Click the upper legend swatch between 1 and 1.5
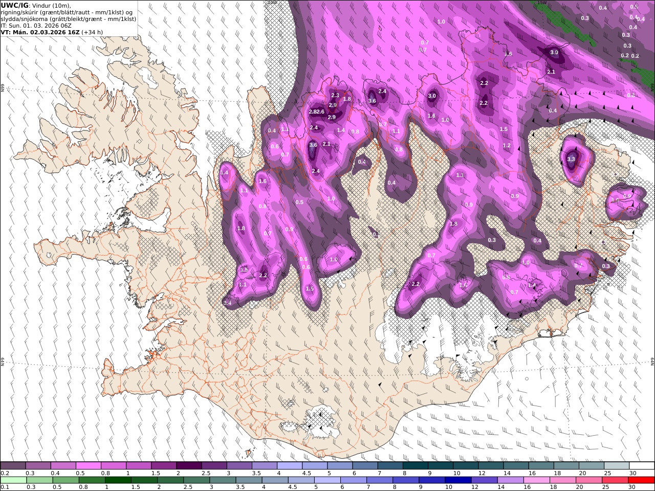Viewport: 655px width, 491px height. pyautogui.click(x=139, y=465)
